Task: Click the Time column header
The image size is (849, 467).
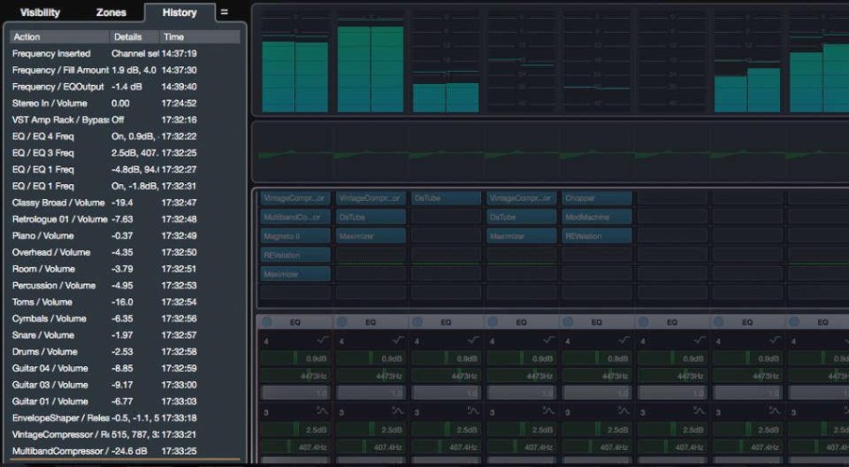Action: 200,37
